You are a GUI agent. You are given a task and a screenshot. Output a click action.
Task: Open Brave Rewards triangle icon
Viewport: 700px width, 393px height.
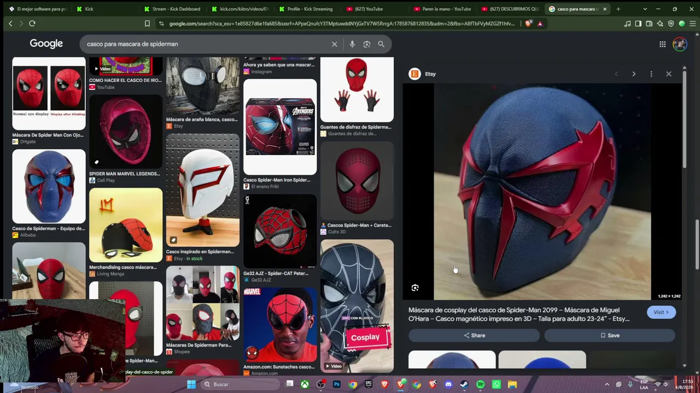[540, 23]
